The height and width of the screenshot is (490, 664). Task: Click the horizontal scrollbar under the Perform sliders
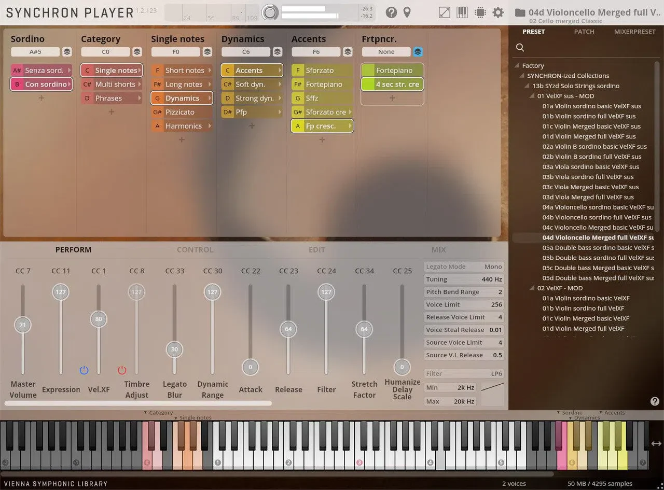point(138,403)
